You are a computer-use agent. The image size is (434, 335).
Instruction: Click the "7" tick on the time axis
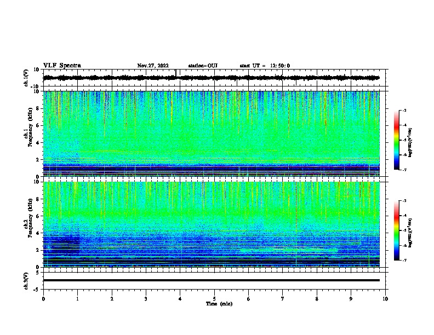(x=283, y=299)
